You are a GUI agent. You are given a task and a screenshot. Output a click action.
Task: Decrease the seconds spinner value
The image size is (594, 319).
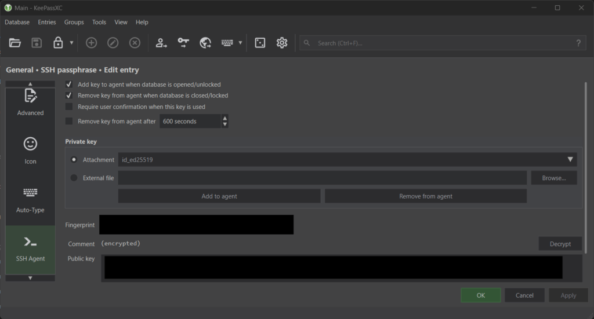pos(225,124)
